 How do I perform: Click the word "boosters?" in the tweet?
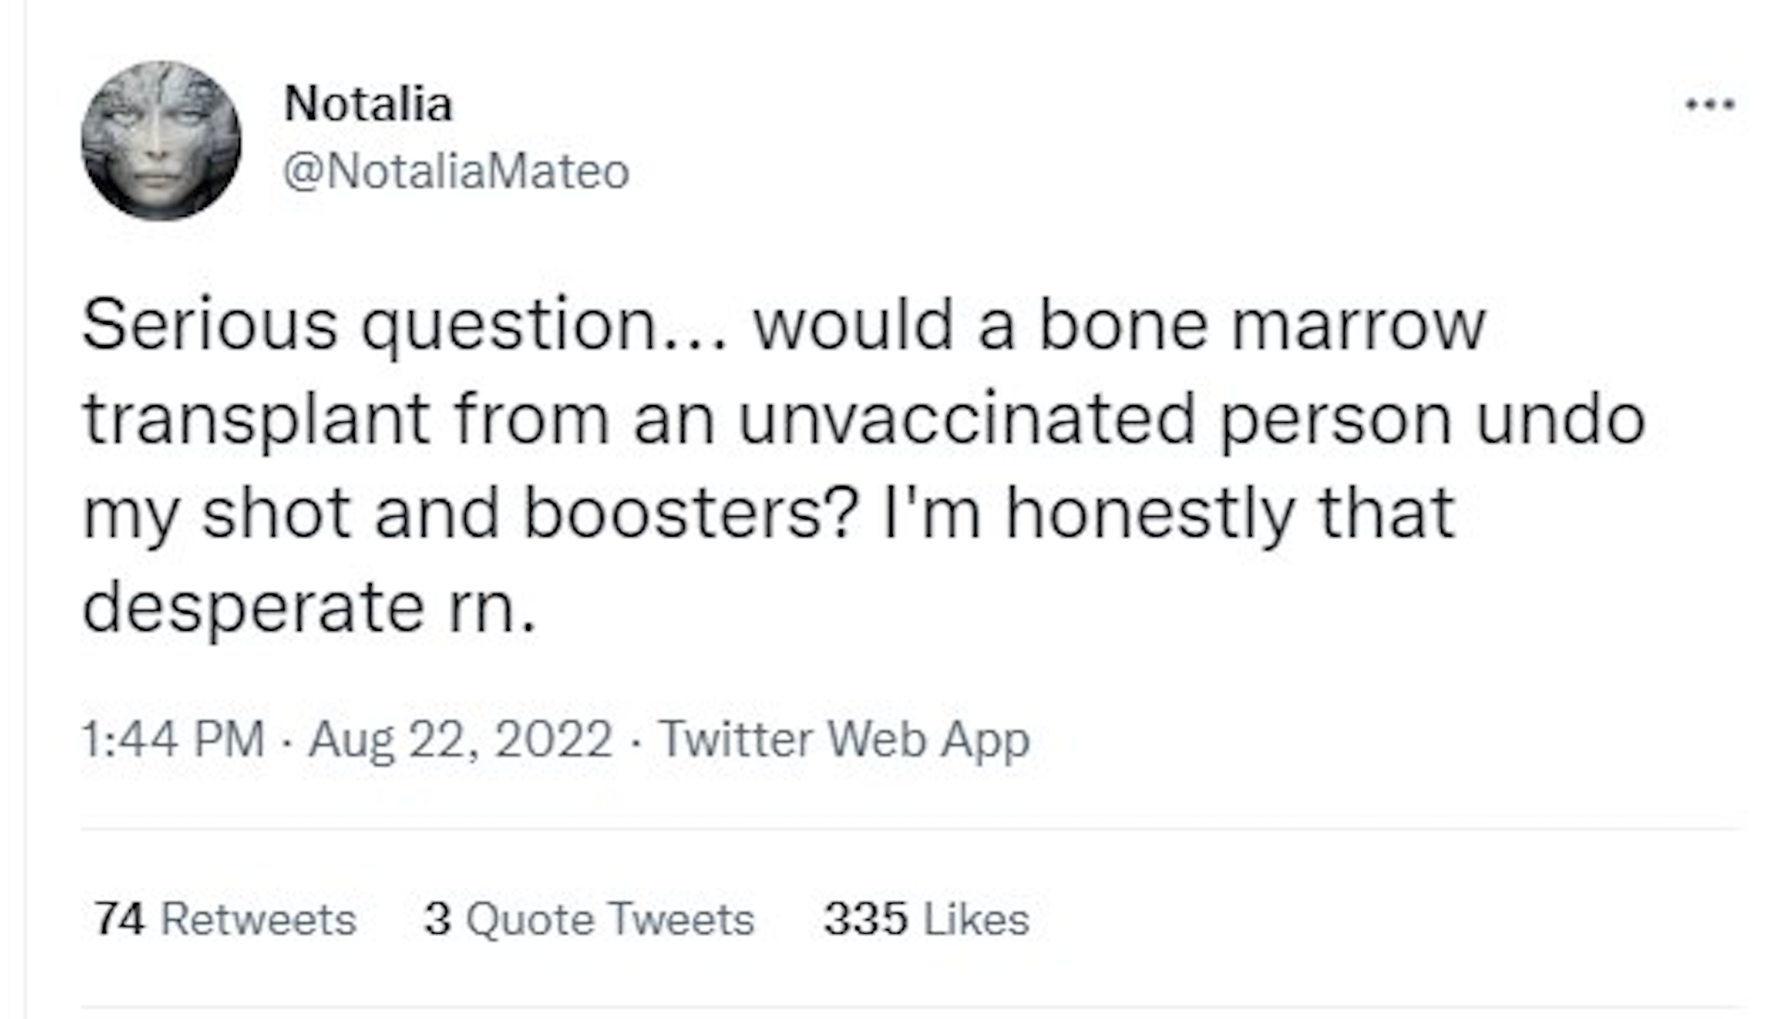(690, 514)
